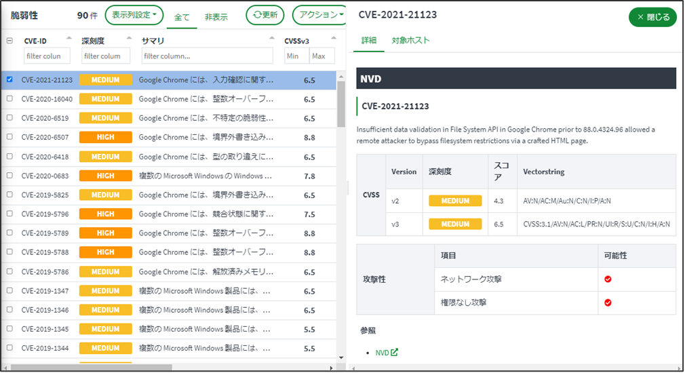685x373 pixels.
Task: Select the 全て tab
Action: [x=182, y=17]
